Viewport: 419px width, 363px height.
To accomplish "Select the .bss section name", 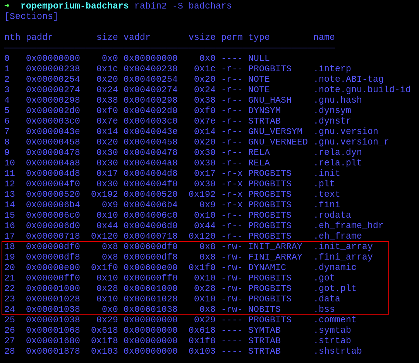I will 324,310.
